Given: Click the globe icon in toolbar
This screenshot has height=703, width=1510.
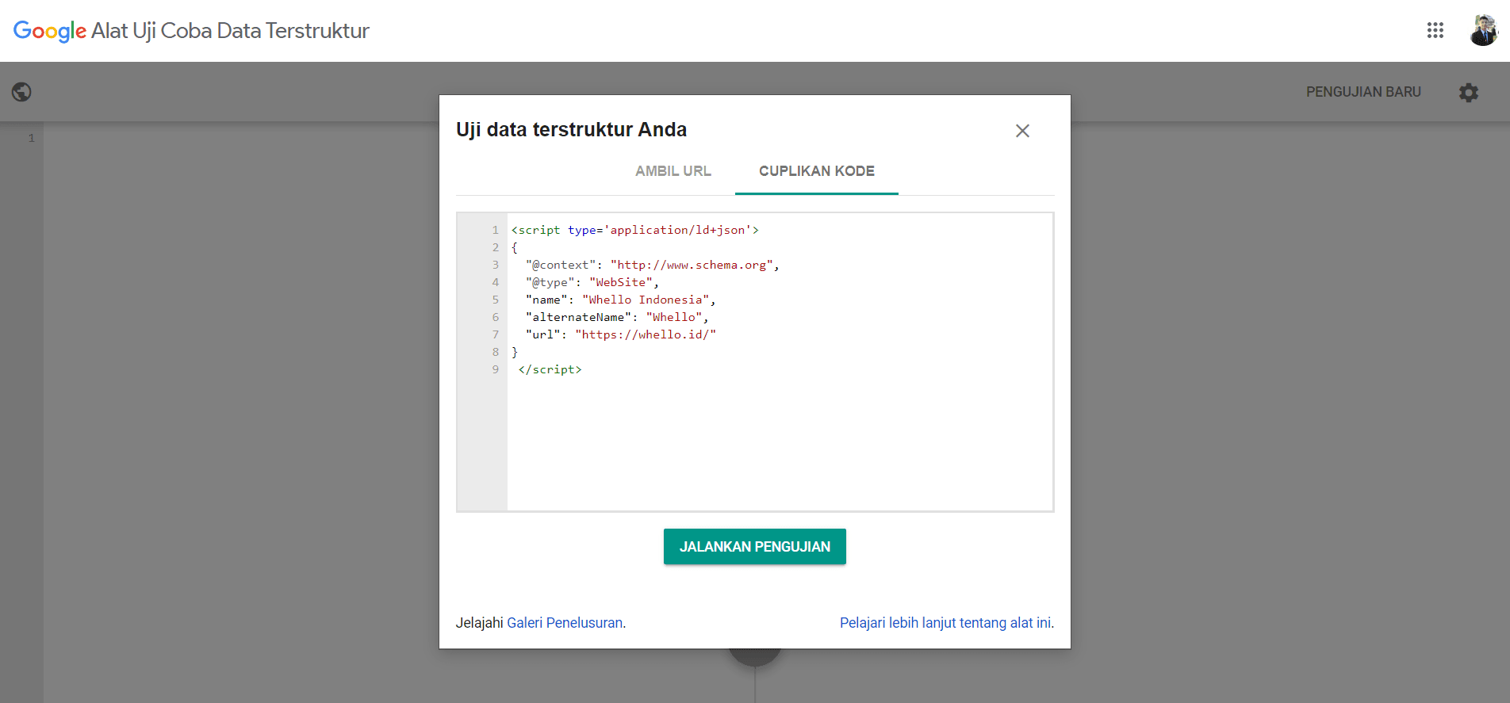Looking at the screenshot, I should (21, 92).
